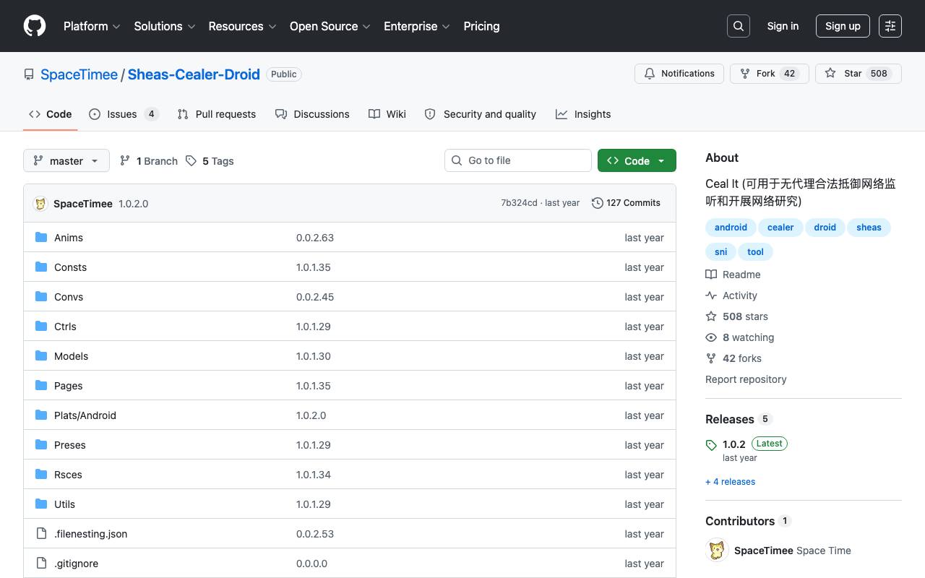Click the repository book icon beside SpaceTimee
925x578 pixels.
[x=29, y=74]
